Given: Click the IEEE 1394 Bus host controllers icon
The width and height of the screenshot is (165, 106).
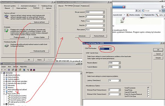Looking at the screenshot, I should click(6, 81).
